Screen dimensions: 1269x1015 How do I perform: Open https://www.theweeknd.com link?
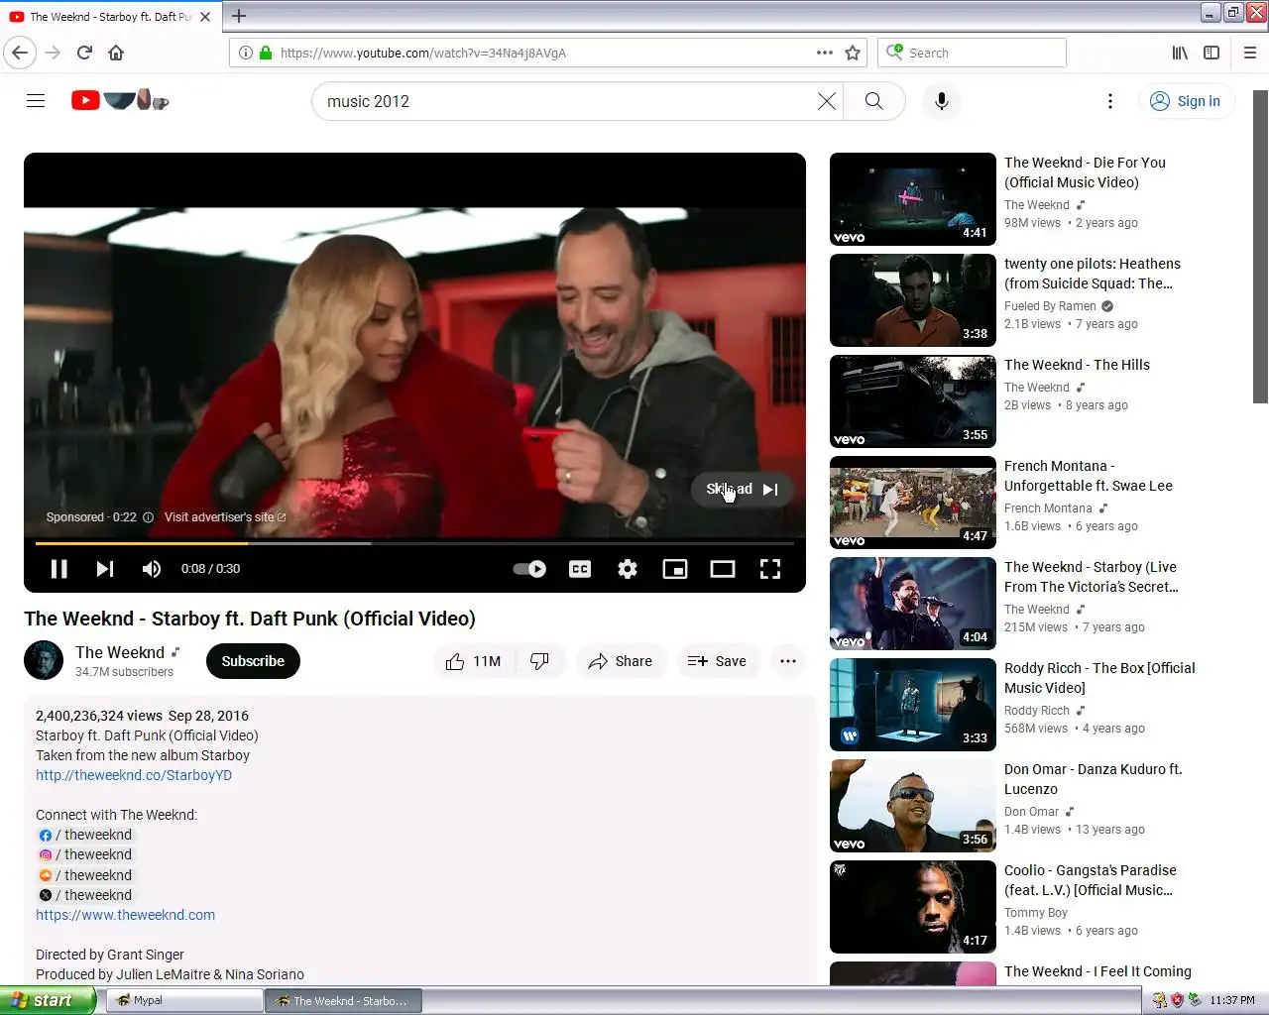[x=125, y=915]
